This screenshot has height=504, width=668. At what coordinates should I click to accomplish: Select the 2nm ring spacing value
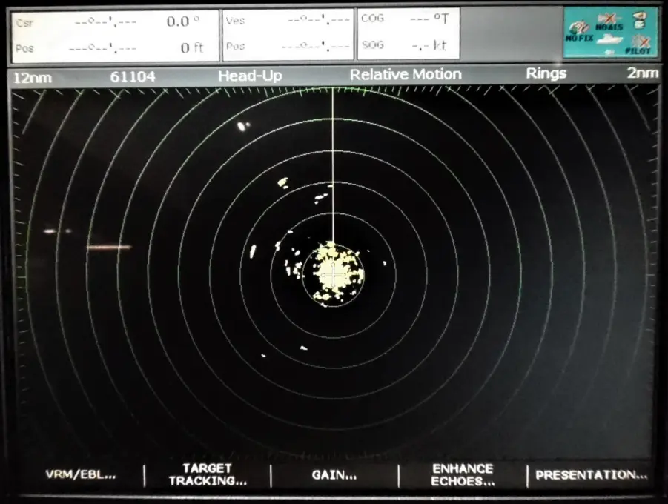pyautogui.click(x=643, y=73)
